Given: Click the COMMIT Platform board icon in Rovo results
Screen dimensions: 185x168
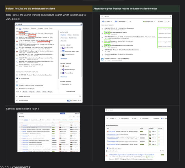Looking at the screenshot, I should point(102,59).
